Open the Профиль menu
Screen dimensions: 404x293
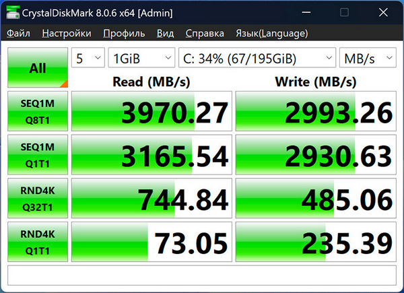click(124, 33)
